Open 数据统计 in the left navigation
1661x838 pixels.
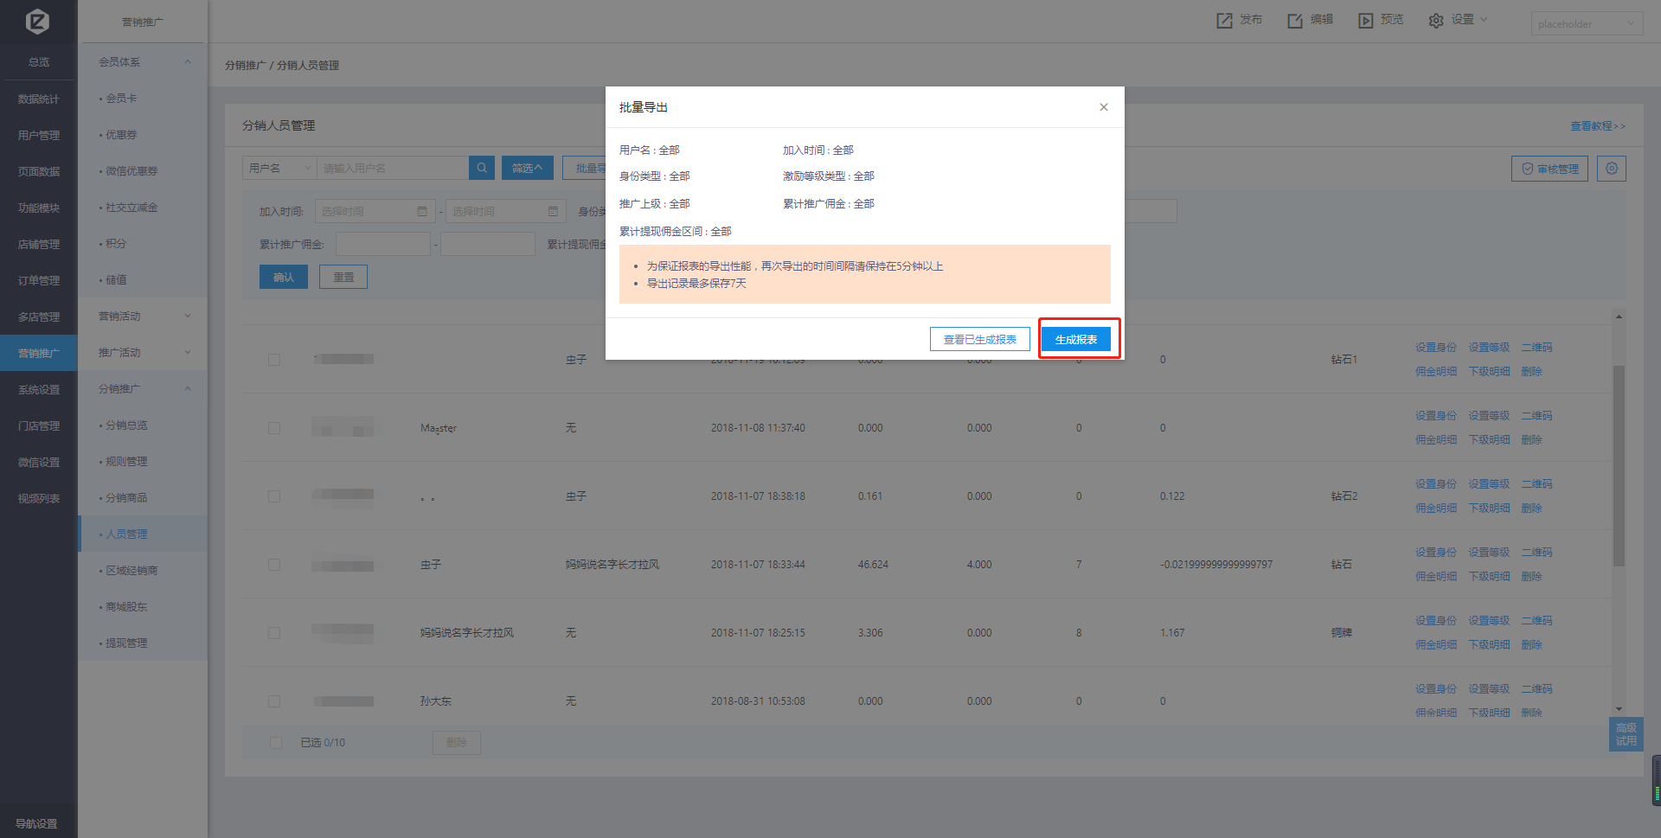39,99
